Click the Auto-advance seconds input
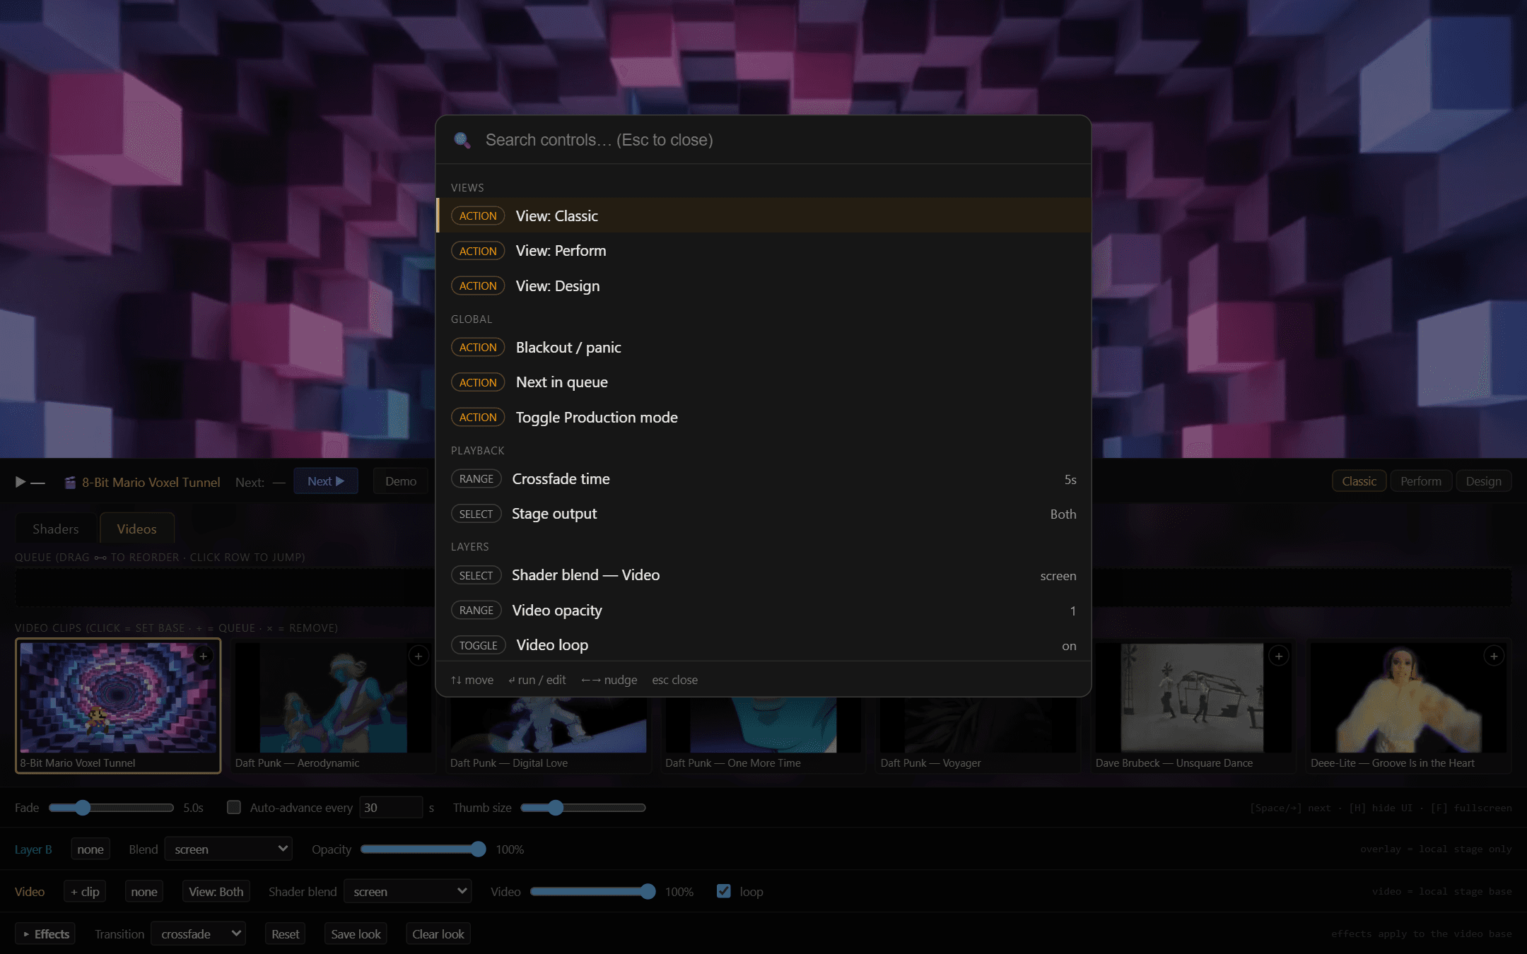The image size is (1527, 954). tap(391, 808)
